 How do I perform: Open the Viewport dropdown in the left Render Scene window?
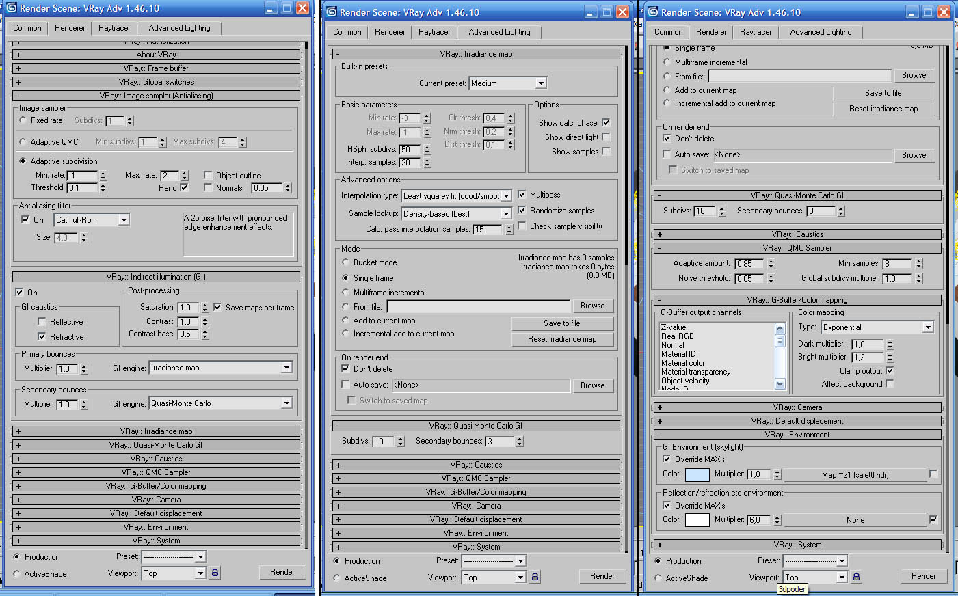(x=200, y=573)
